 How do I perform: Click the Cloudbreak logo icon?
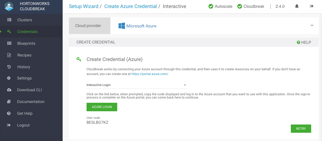(9, 7)
